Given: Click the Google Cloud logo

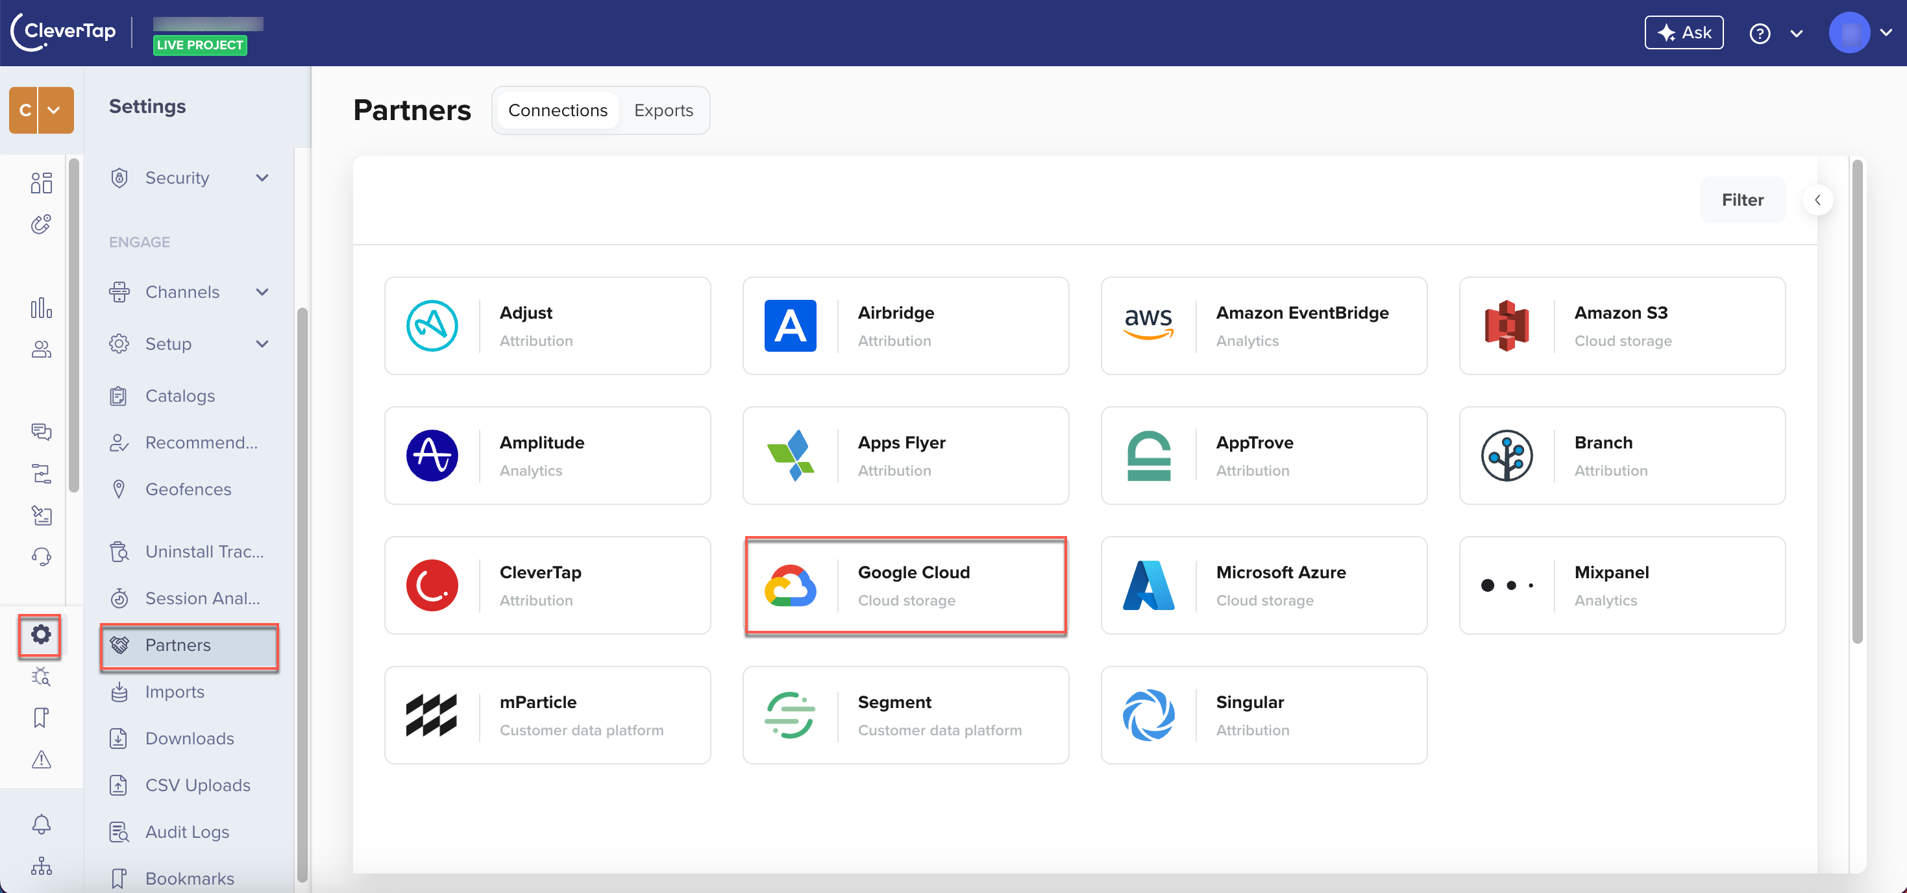Looking at the screenshot, I should point(790,586).
